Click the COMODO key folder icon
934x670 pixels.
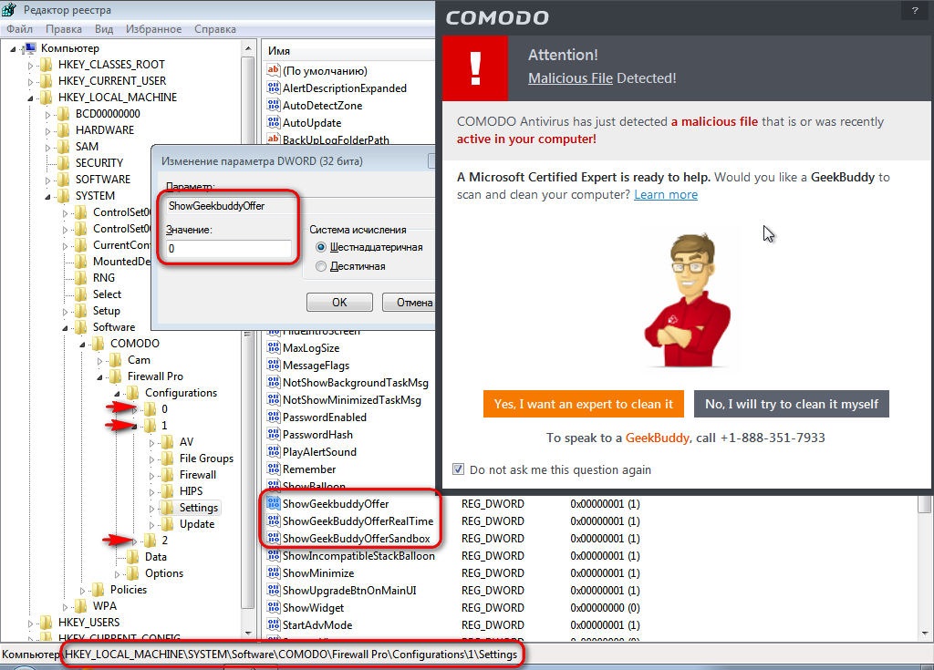click(x=99, y=344)
